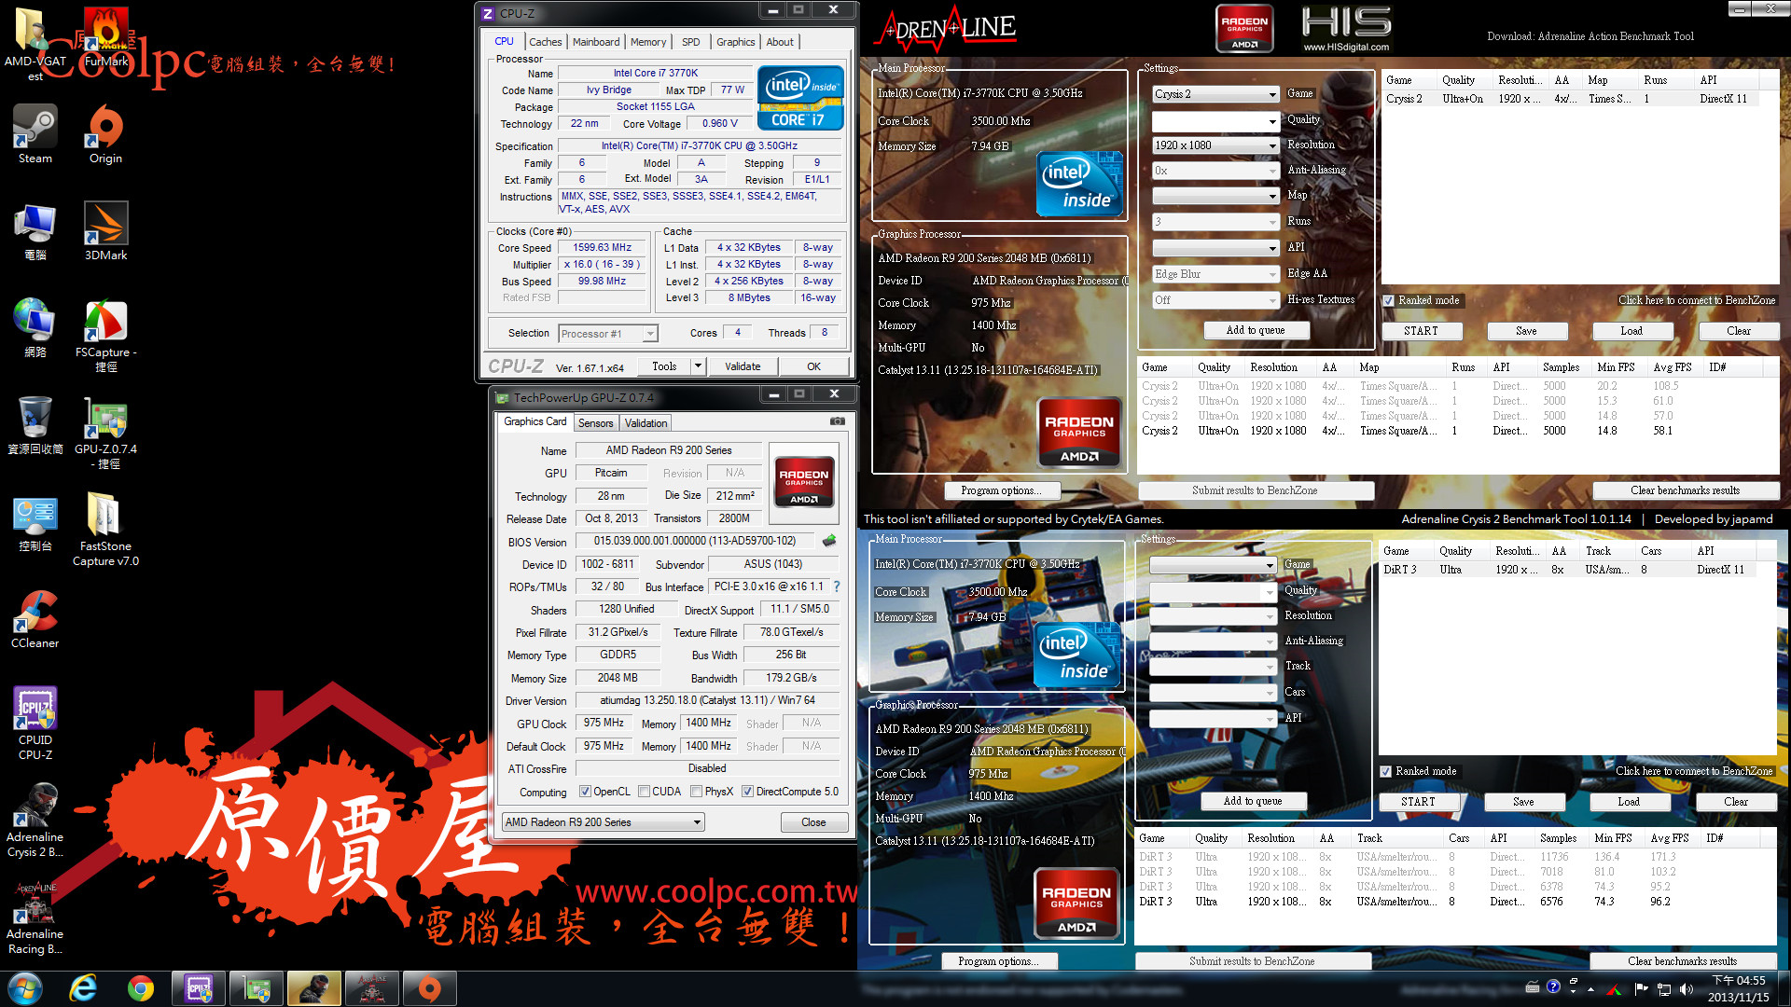Switch to the SPD tab in CPU-Z
Screen dimensions: 1791x1007
coord(690,42)
